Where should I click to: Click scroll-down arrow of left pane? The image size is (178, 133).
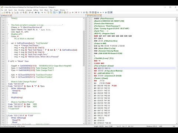[84, 123]
